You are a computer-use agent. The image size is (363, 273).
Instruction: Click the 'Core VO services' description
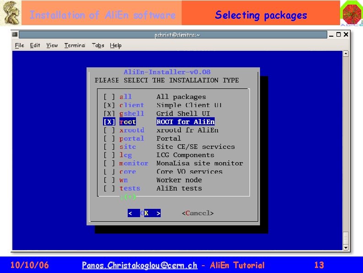[190, 172]
